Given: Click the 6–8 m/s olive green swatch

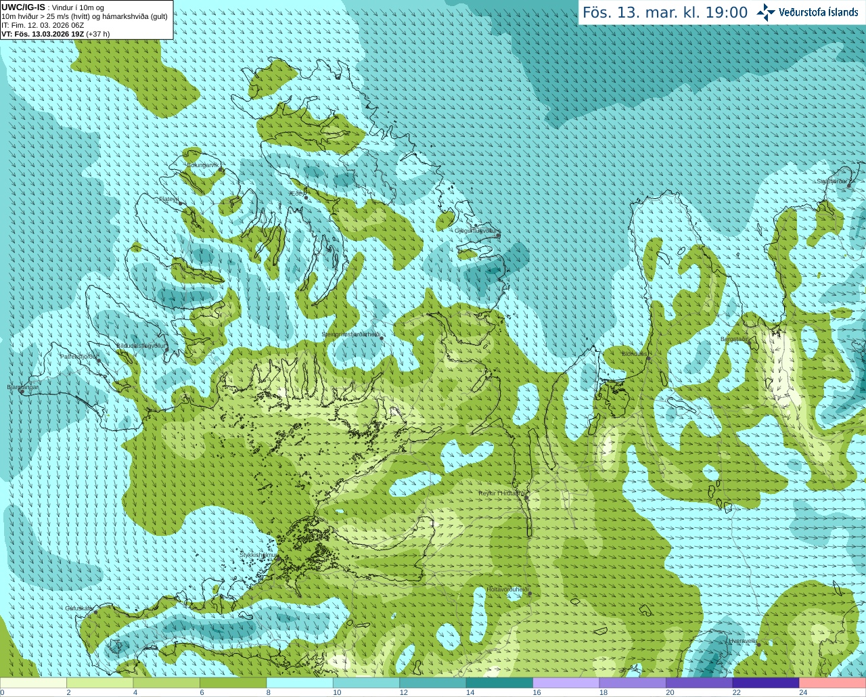Looking at the screenshot, I should point(233,683).
